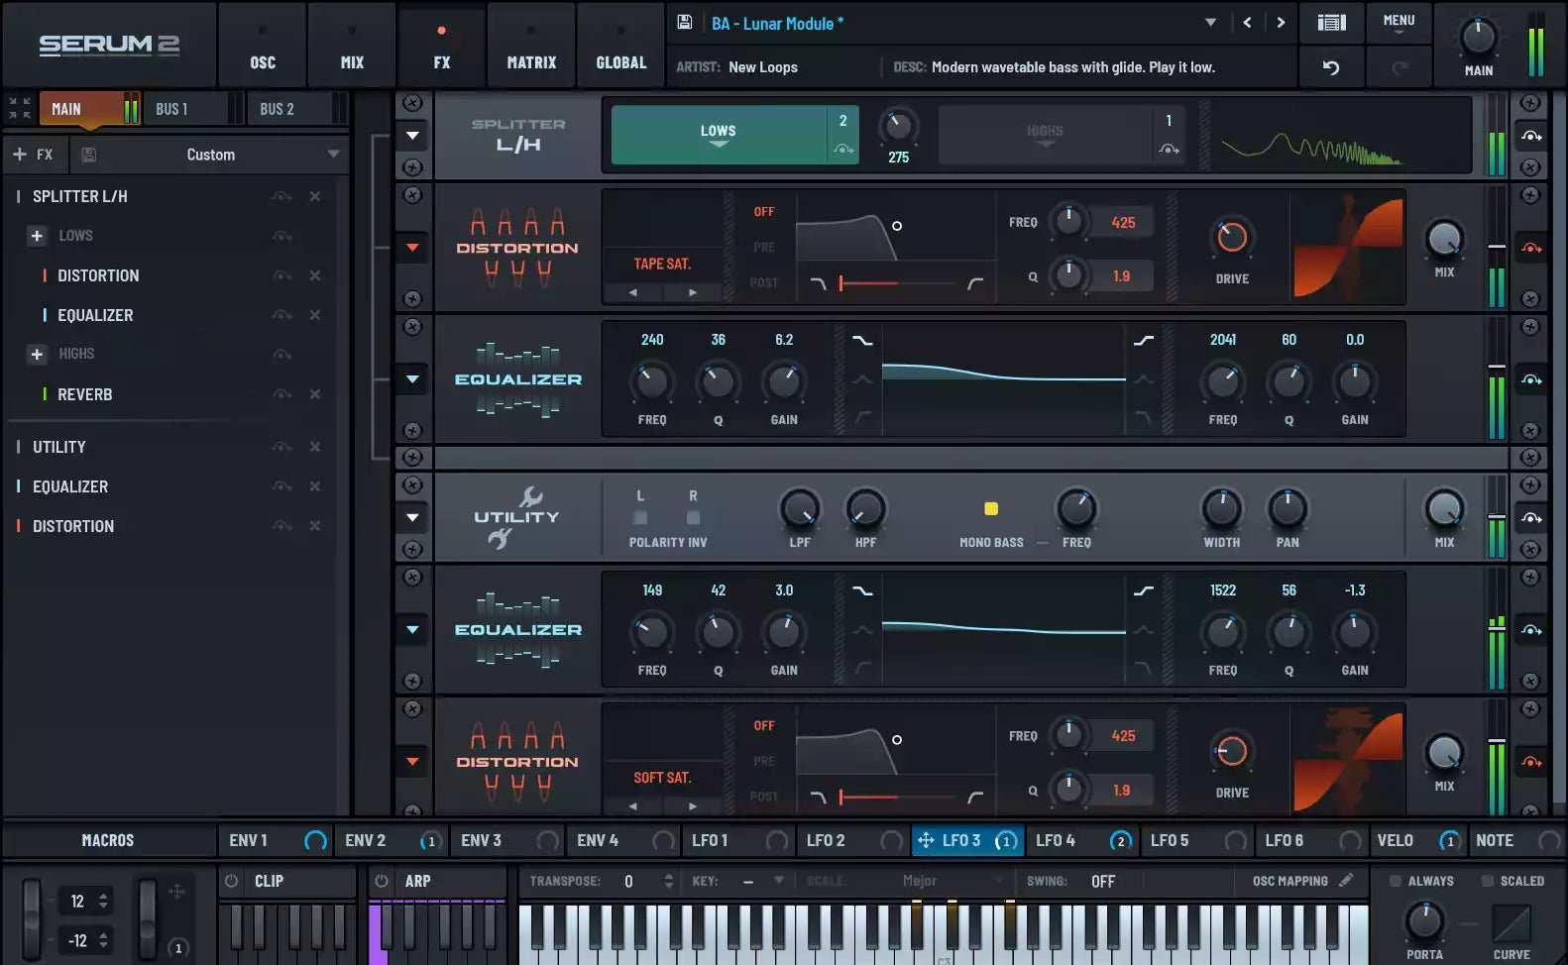This screenshot has width=1568, height=965.
Task: Click the undo arrow icon
Action: (x=1331, y=67)
